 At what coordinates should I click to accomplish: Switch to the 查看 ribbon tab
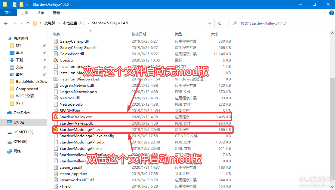(x=57, y=13)
